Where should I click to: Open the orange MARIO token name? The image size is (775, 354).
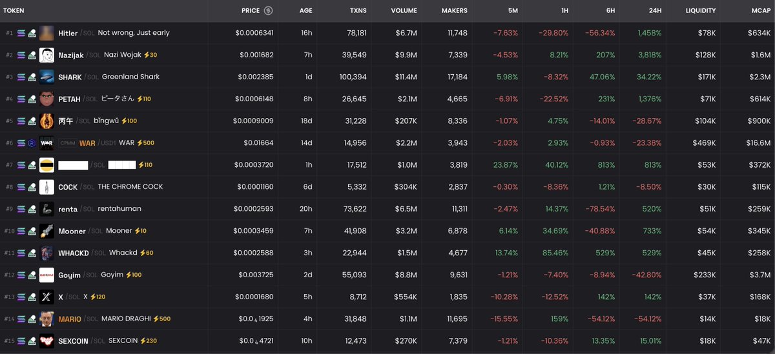coord(70,319)
